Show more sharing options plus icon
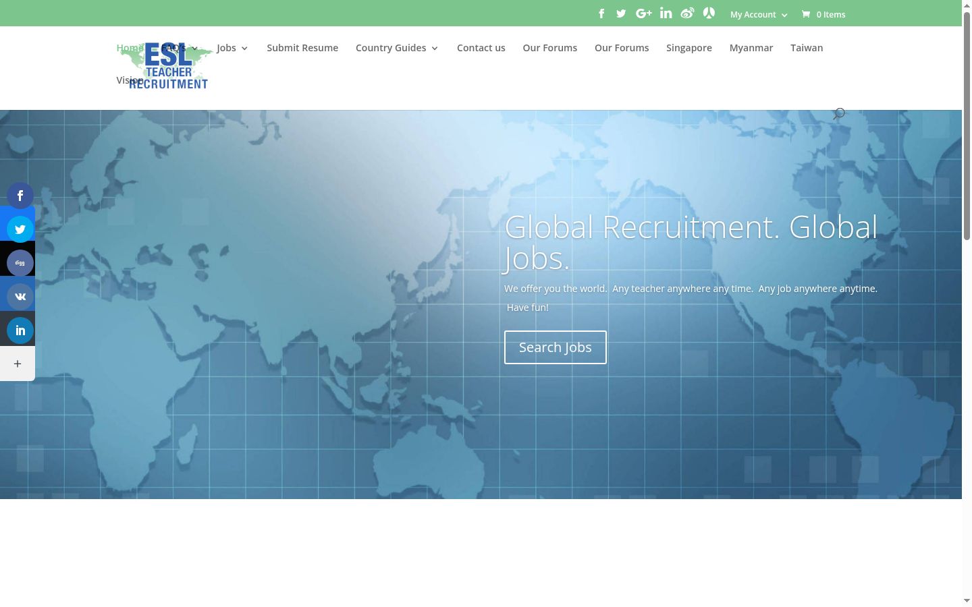Screen dimensions: 972x607 pyautogui.click(x=18, y=364)
